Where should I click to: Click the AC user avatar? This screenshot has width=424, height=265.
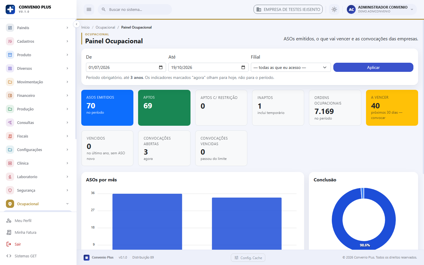[x=351, y=9]
